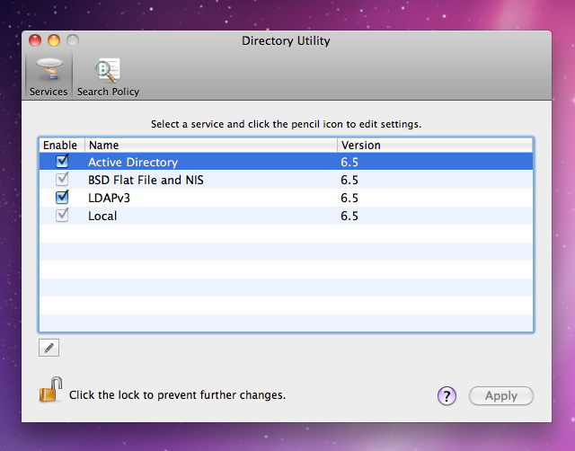Disable the Active Directory checkbox
The width and height of the screenshot is (575, 451).
(x=62, y=162)
